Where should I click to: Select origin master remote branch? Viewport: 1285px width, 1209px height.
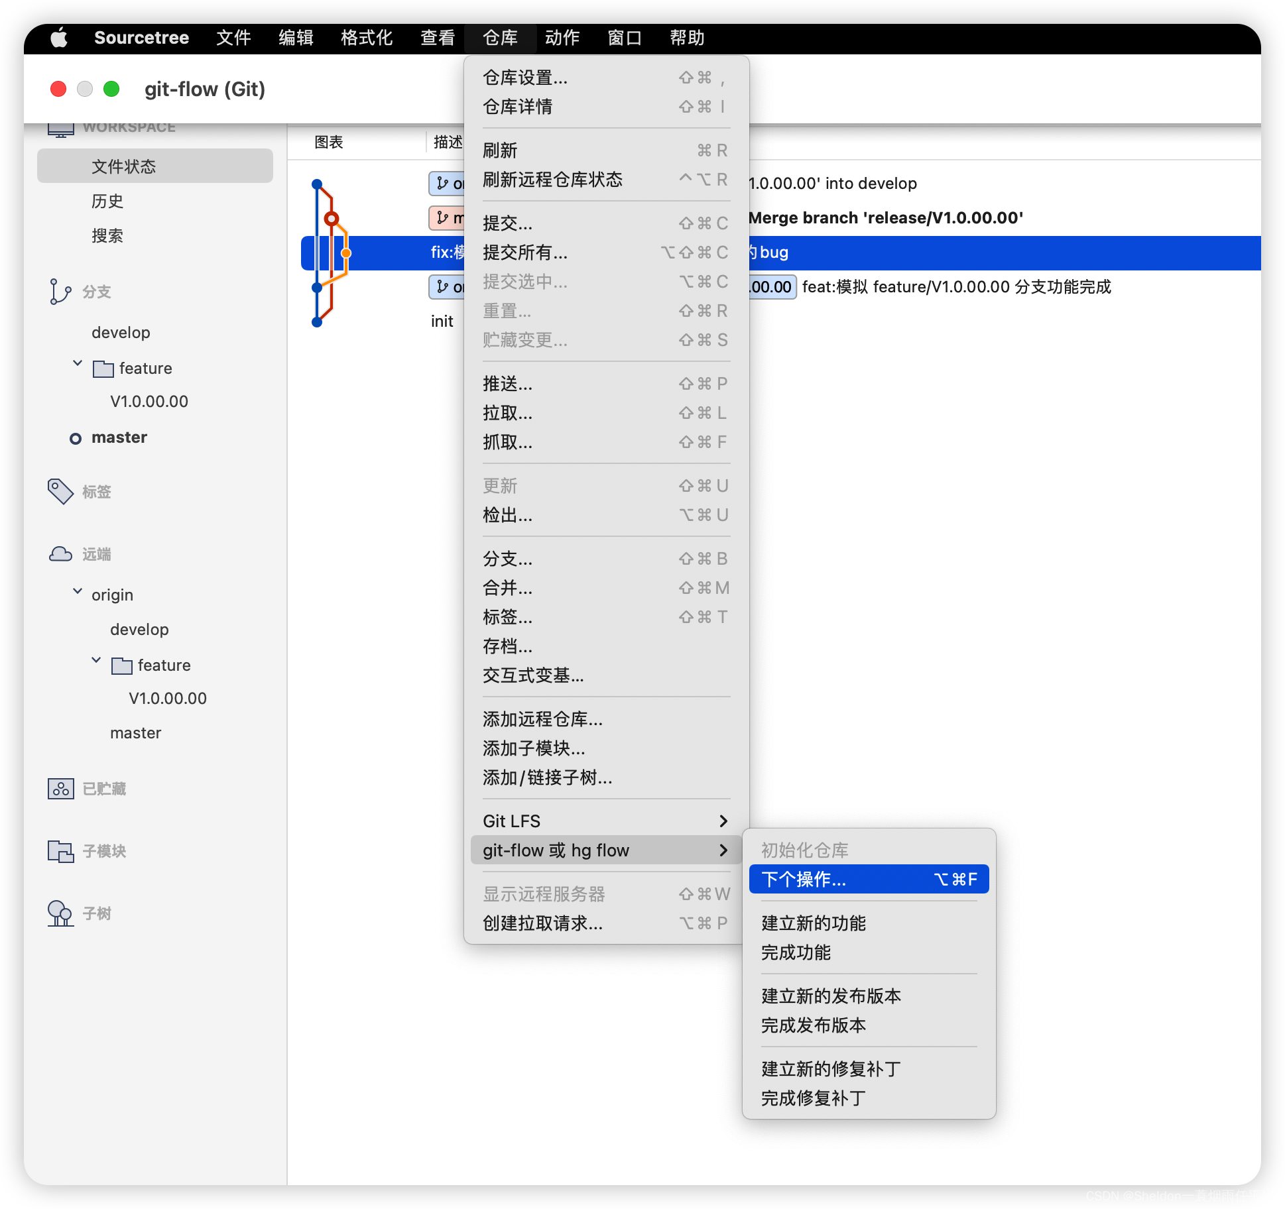pos(136,733)
